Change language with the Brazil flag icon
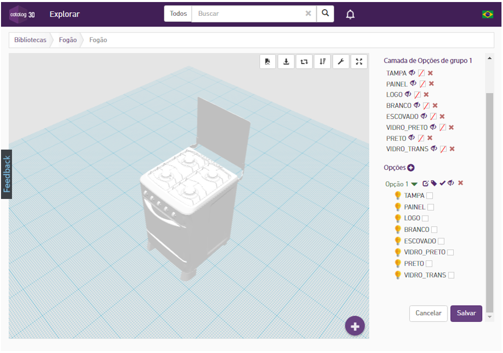 click(488, 14)
